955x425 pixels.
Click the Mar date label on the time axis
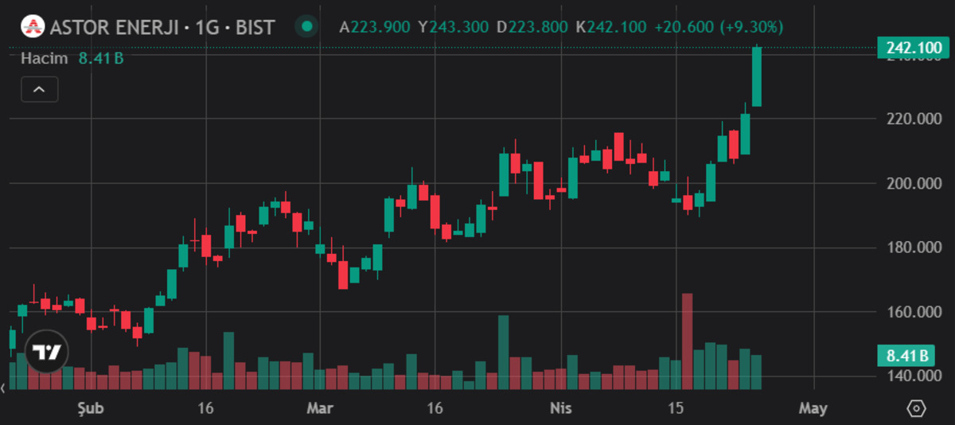click(320, 408)
